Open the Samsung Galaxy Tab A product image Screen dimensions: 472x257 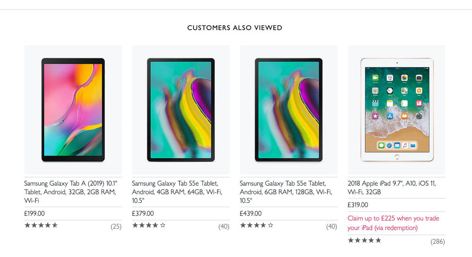73,110
